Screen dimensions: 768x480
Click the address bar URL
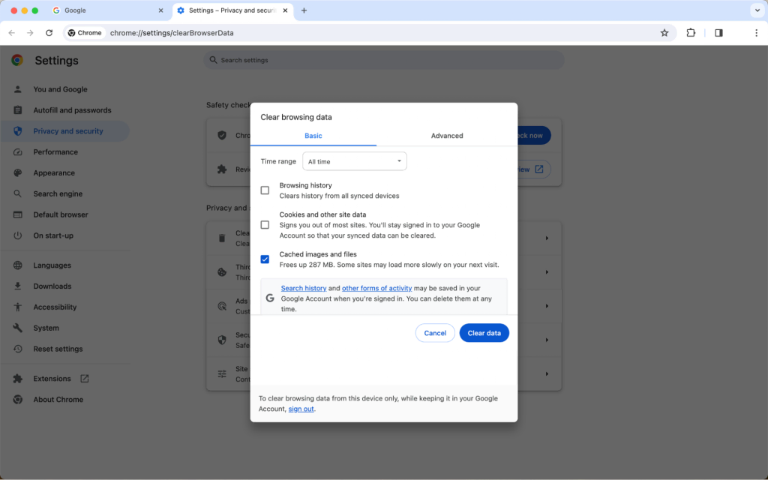point(172,33)
